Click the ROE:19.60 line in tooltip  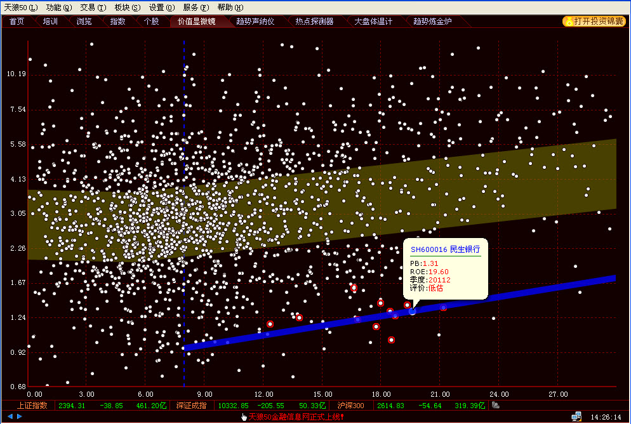(x=429, y=272)
